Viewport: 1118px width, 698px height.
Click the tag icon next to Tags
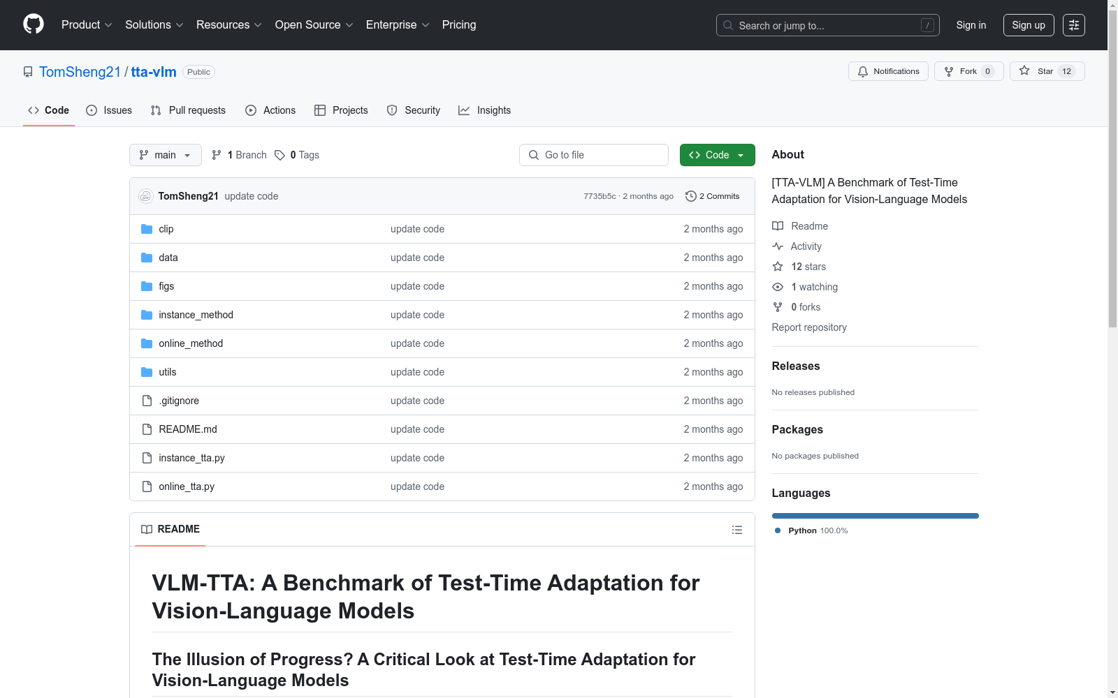tap(279, 155)
